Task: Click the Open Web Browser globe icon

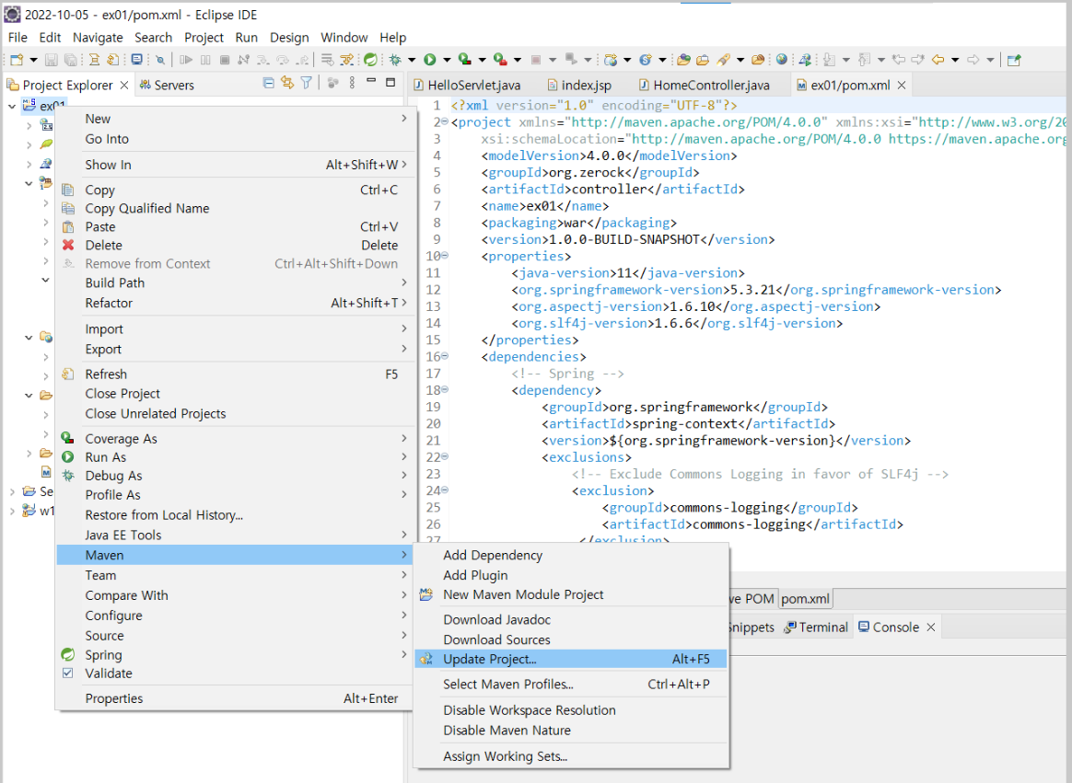Action: (781, 60)
